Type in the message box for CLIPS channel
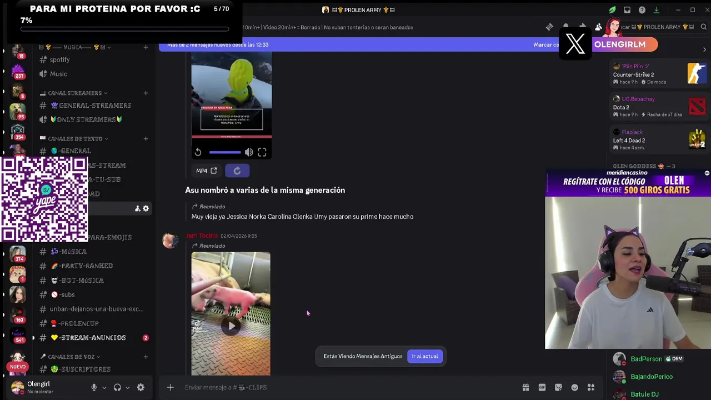711x400 pixels. click(344, 387)
